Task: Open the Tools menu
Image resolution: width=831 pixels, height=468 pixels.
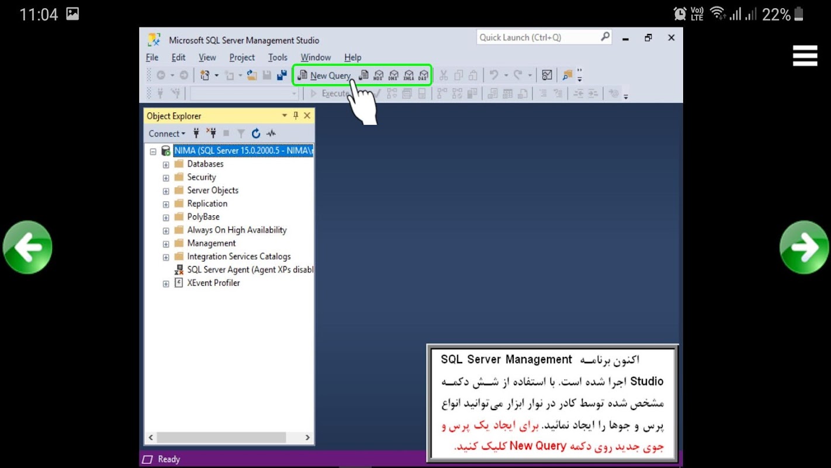Action: coord(278,57)
